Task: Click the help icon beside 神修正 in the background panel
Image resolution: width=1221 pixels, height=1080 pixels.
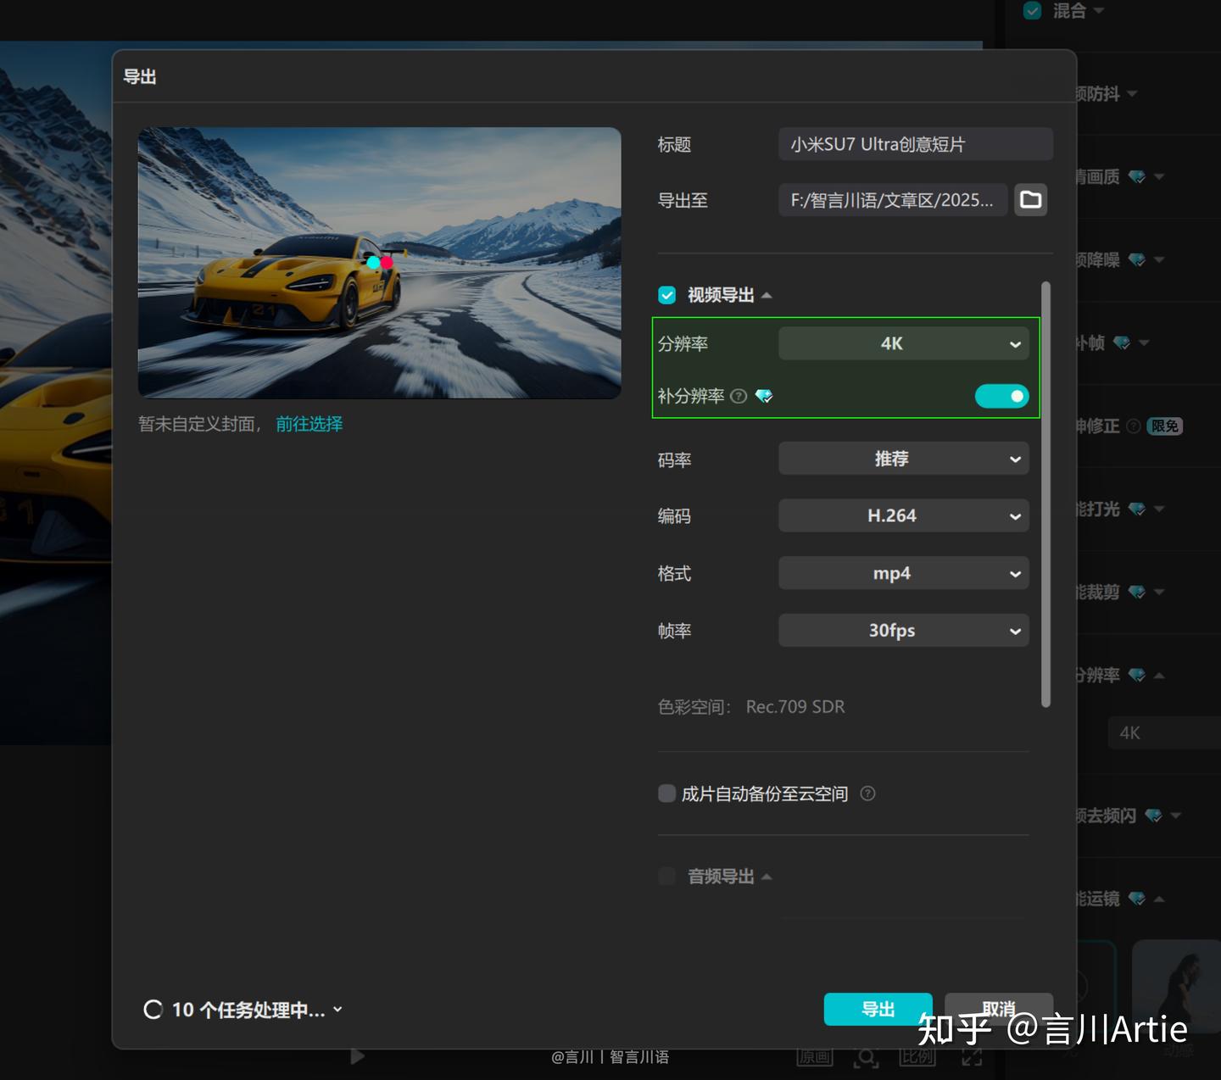Action: point(1133,426)
